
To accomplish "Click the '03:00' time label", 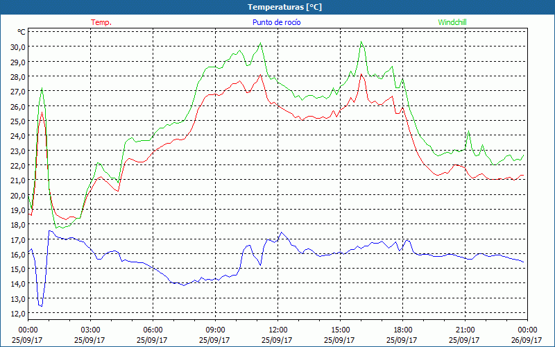I will pos(90,330).
